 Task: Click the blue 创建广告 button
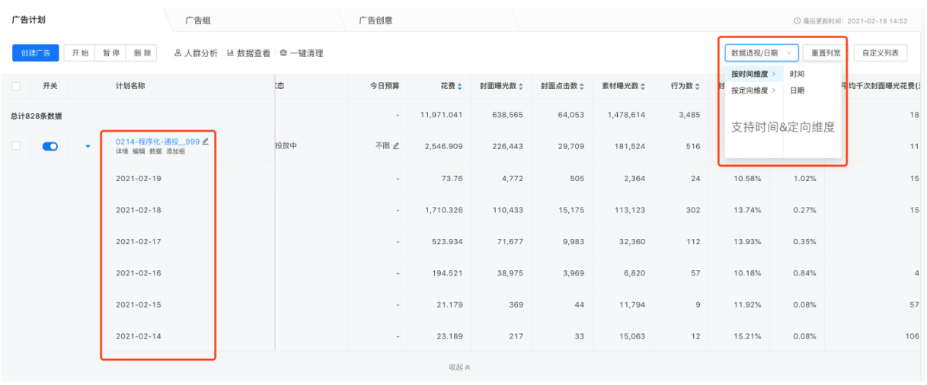pos(35,53)
